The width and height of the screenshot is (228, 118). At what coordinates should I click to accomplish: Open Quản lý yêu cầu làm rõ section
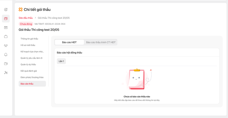32,58
